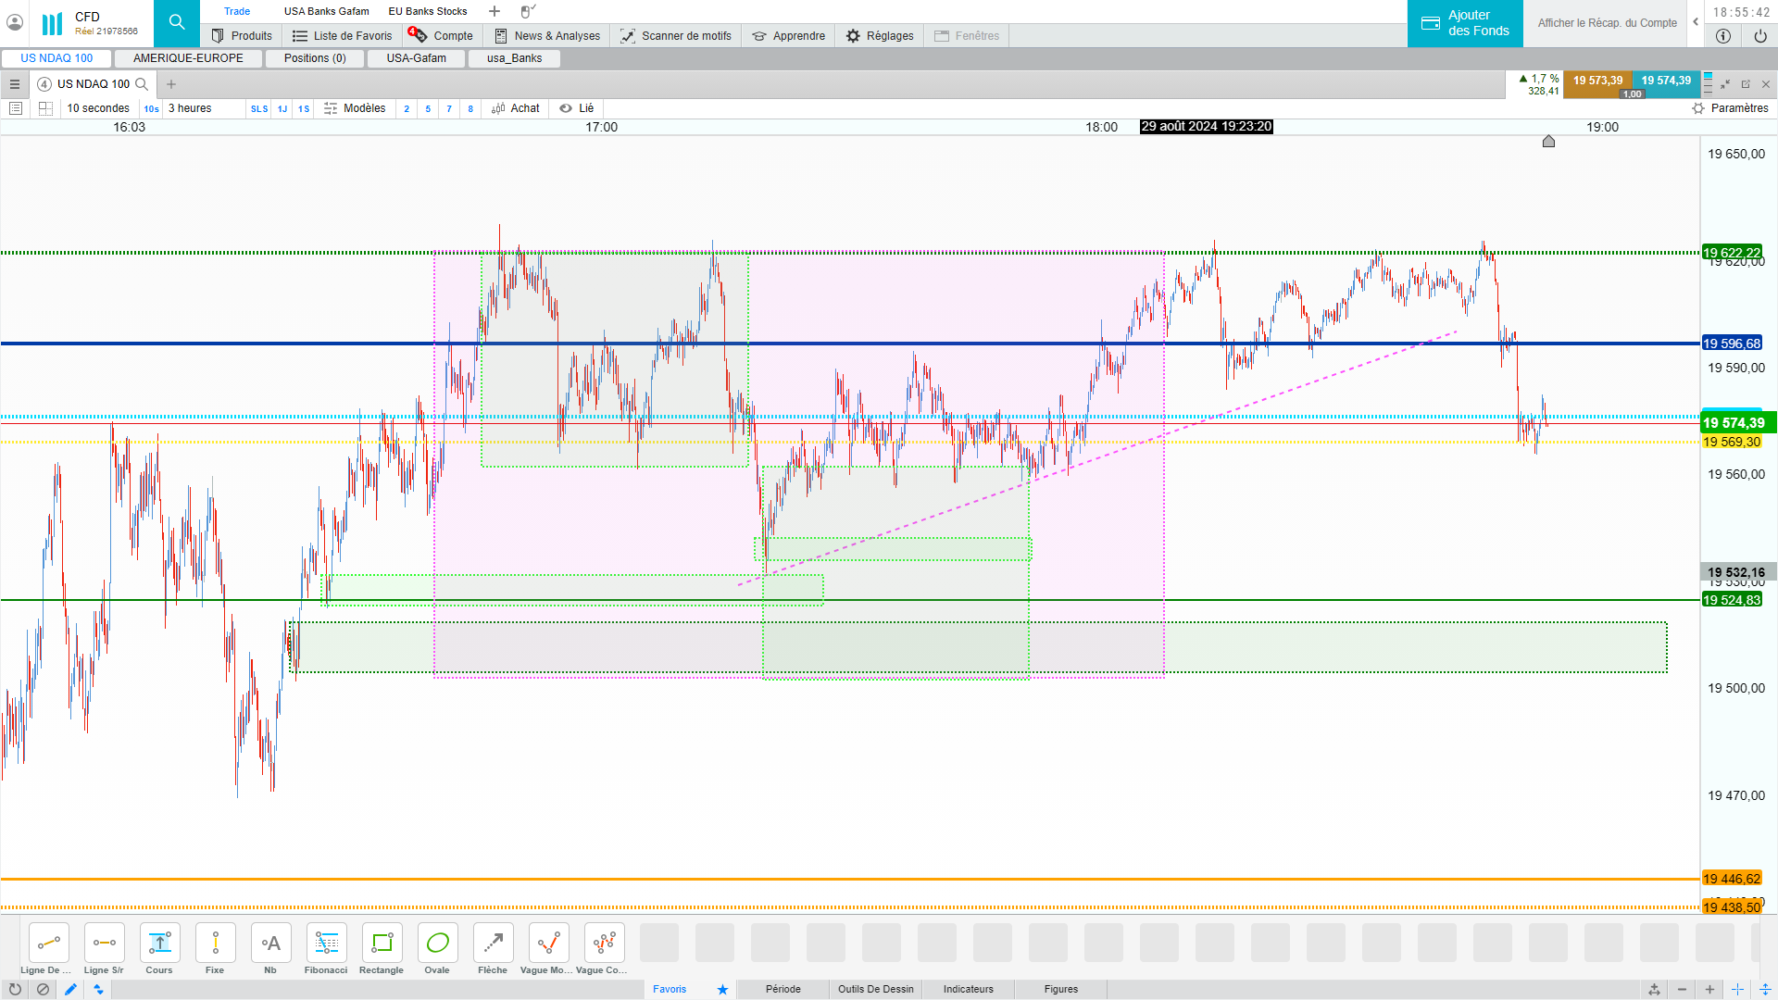Toggle the Lié eye link option
This screenshot has height=1000, width=1778.
576,108
